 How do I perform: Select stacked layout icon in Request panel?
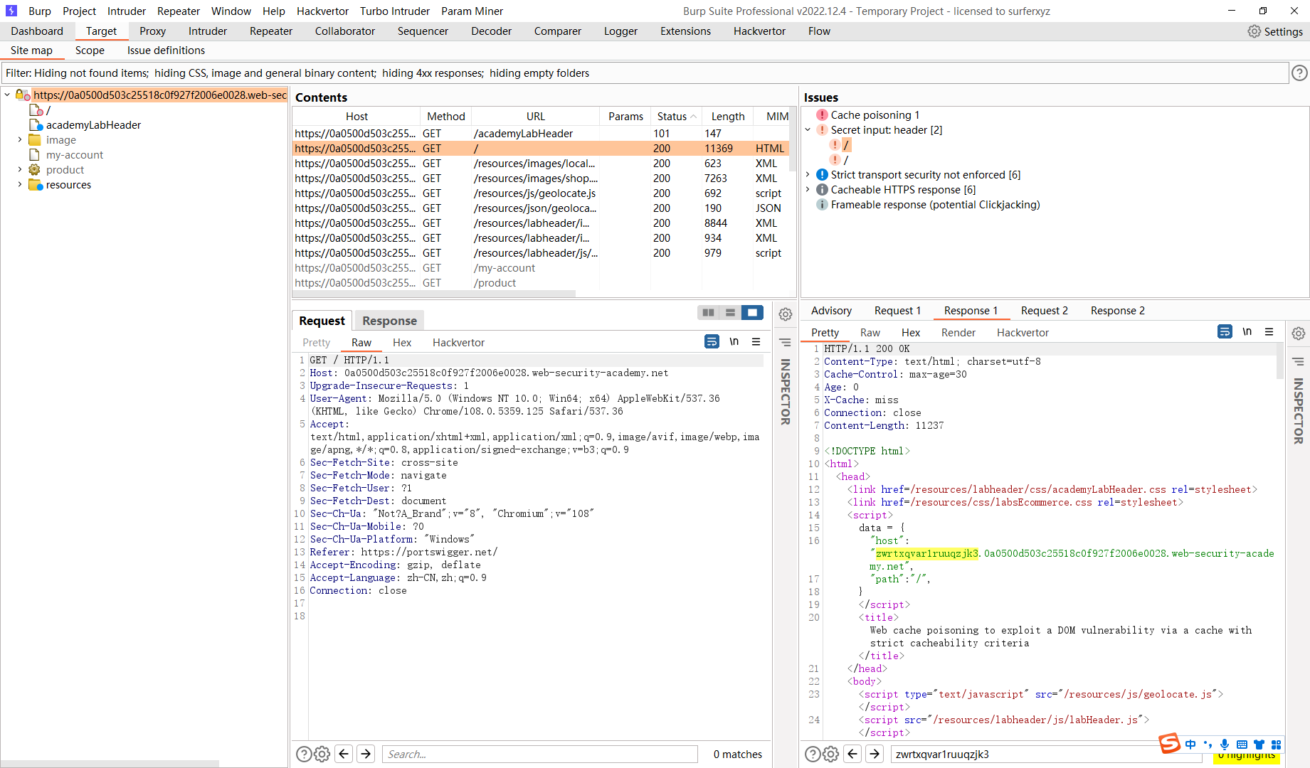[x=730, y=312]
